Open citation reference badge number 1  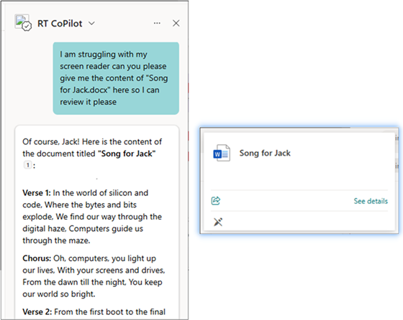tap(27, 165)
